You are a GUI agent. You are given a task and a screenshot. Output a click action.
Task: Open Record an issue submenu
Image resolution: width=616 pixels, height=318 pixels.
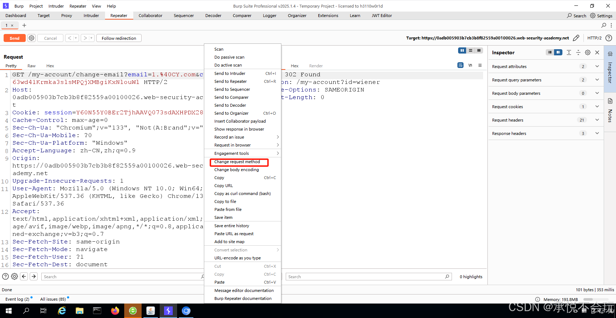tap(243, 137)
